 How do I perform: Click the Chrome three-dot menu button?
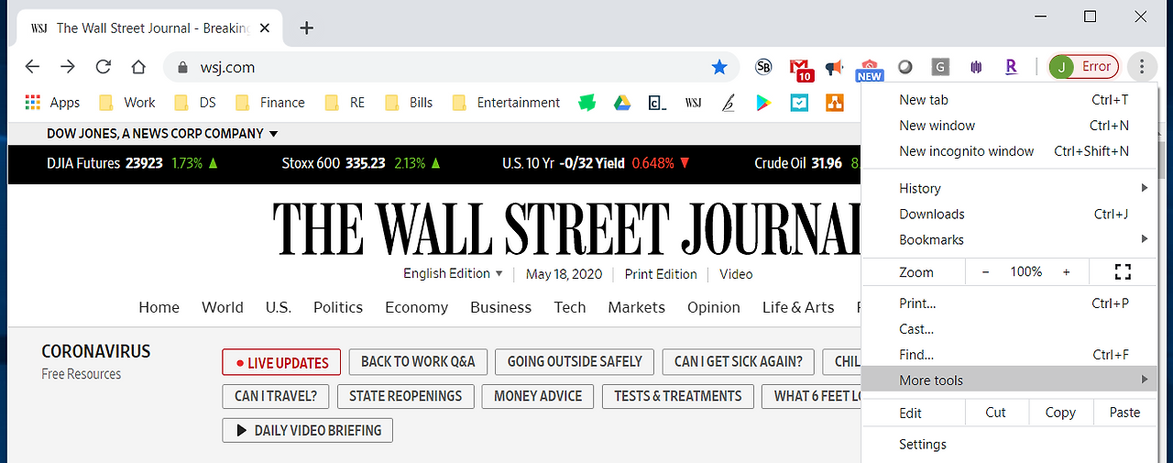[x=1142, y=67]
